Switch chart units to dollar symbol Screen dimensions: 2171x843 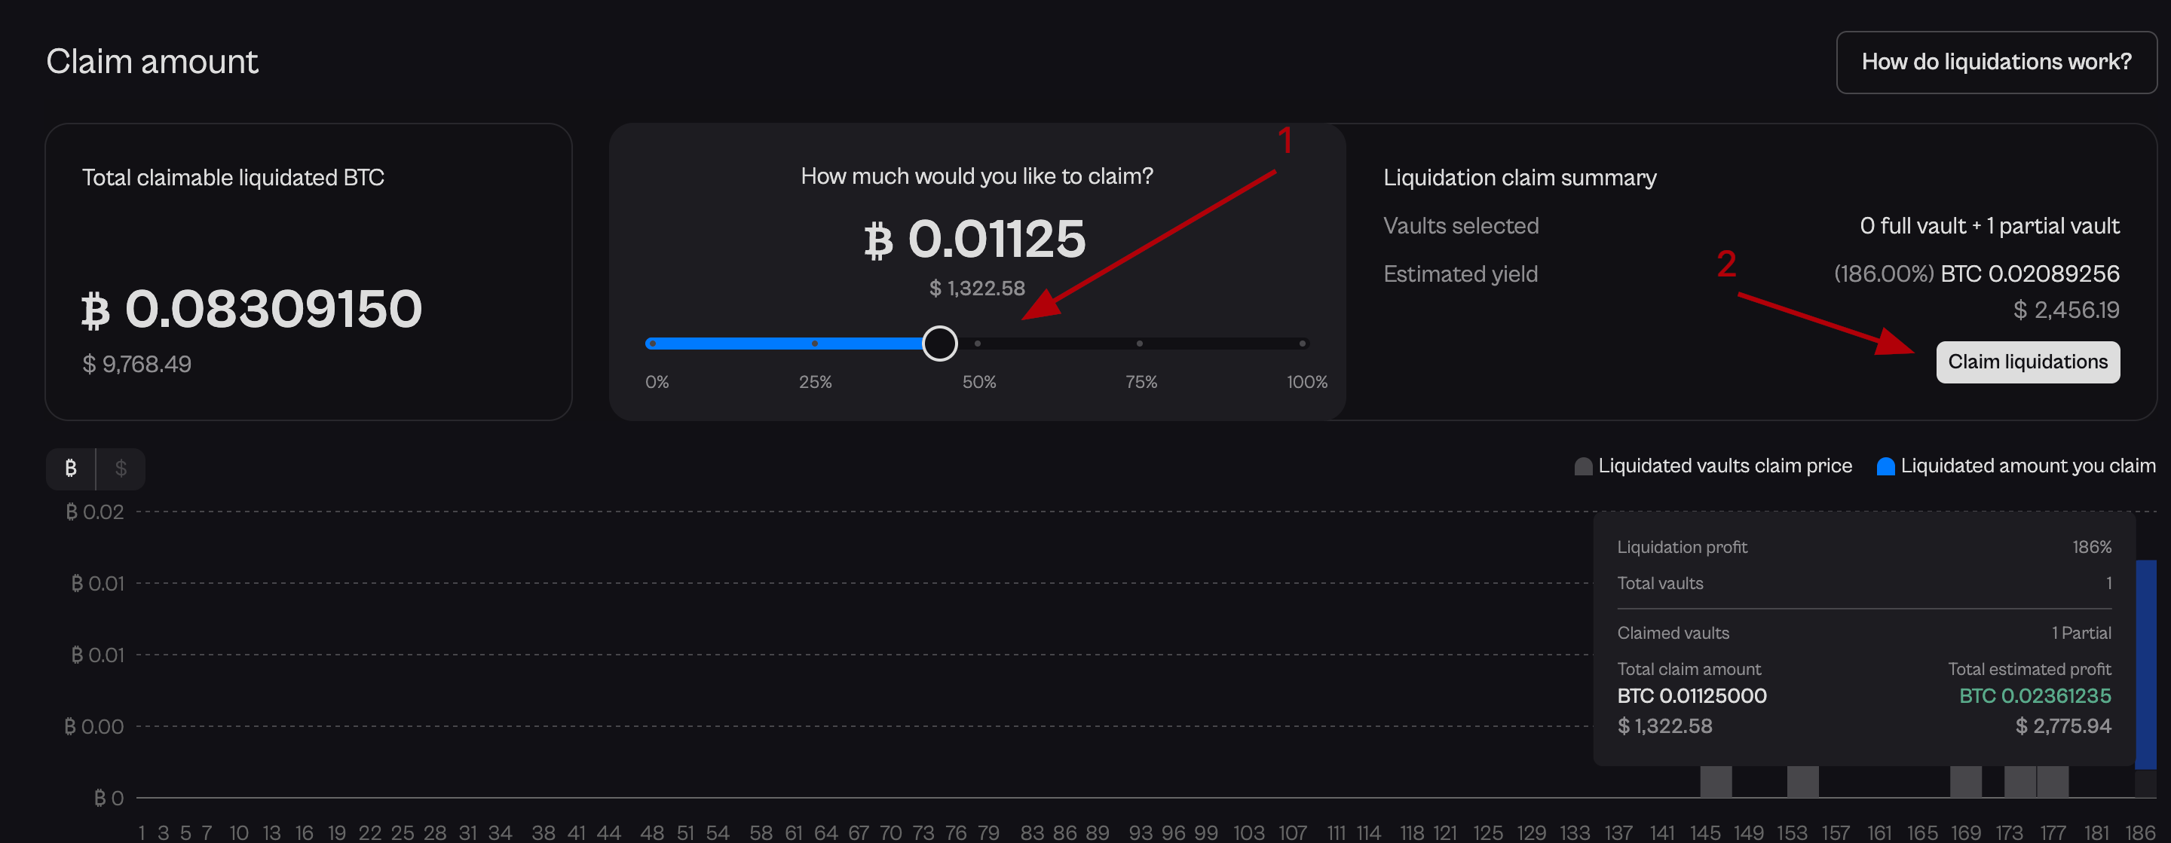[x=121, y=469]
